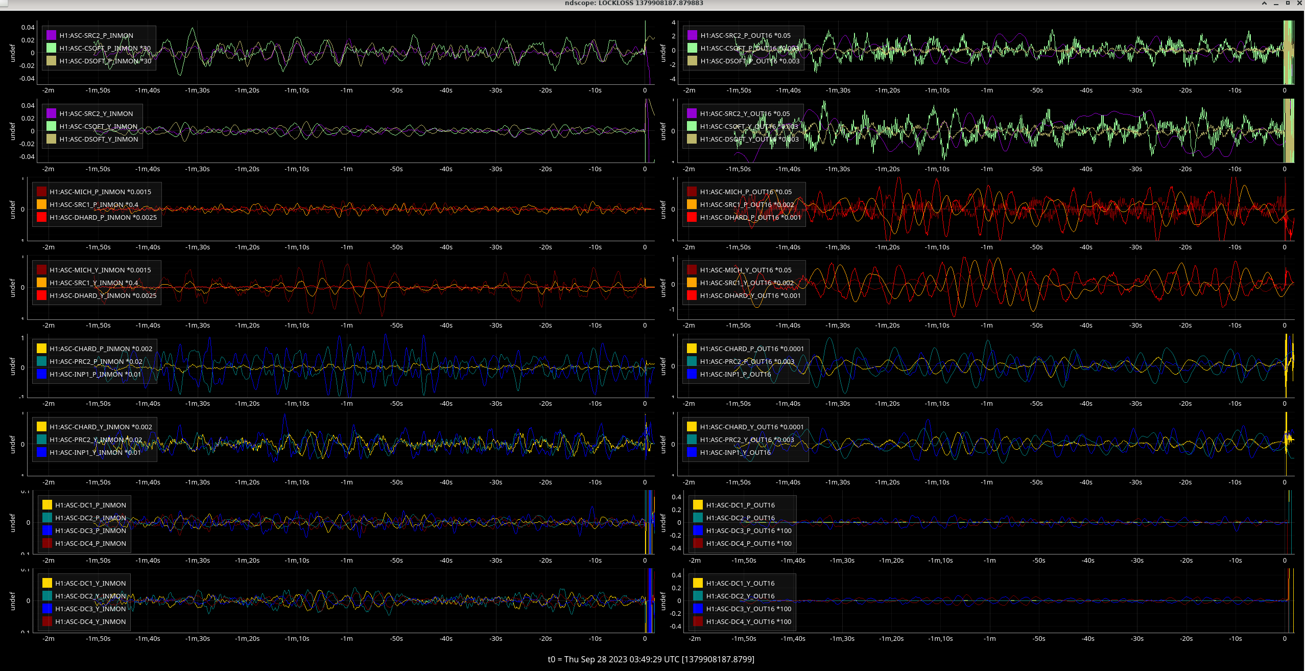Select the H1:ASC-DC2_P_INMON legend label

click(x=90, y=518)
